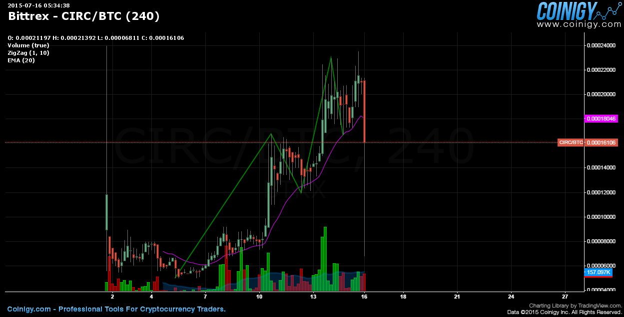Click the Volume (true) indicator label

point(28,45)
